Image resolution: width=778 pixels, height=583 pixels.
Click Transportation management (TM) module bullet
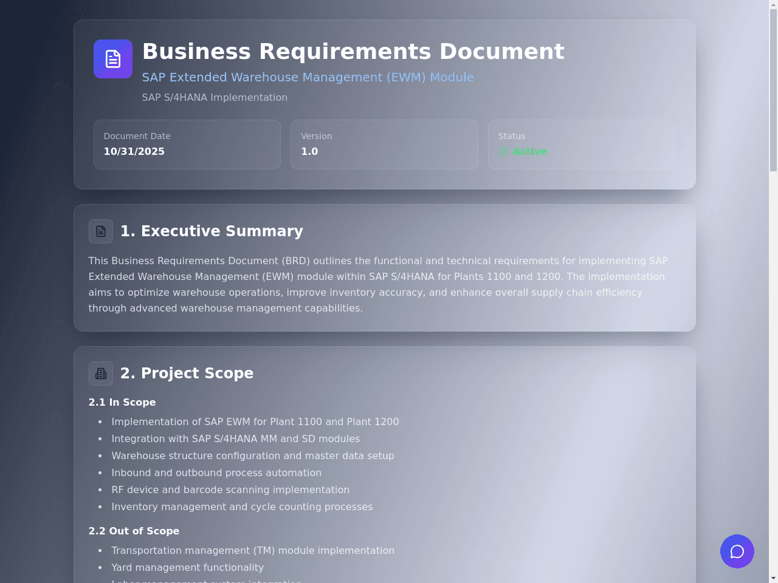pyautogui.click(x=253, y=550)
